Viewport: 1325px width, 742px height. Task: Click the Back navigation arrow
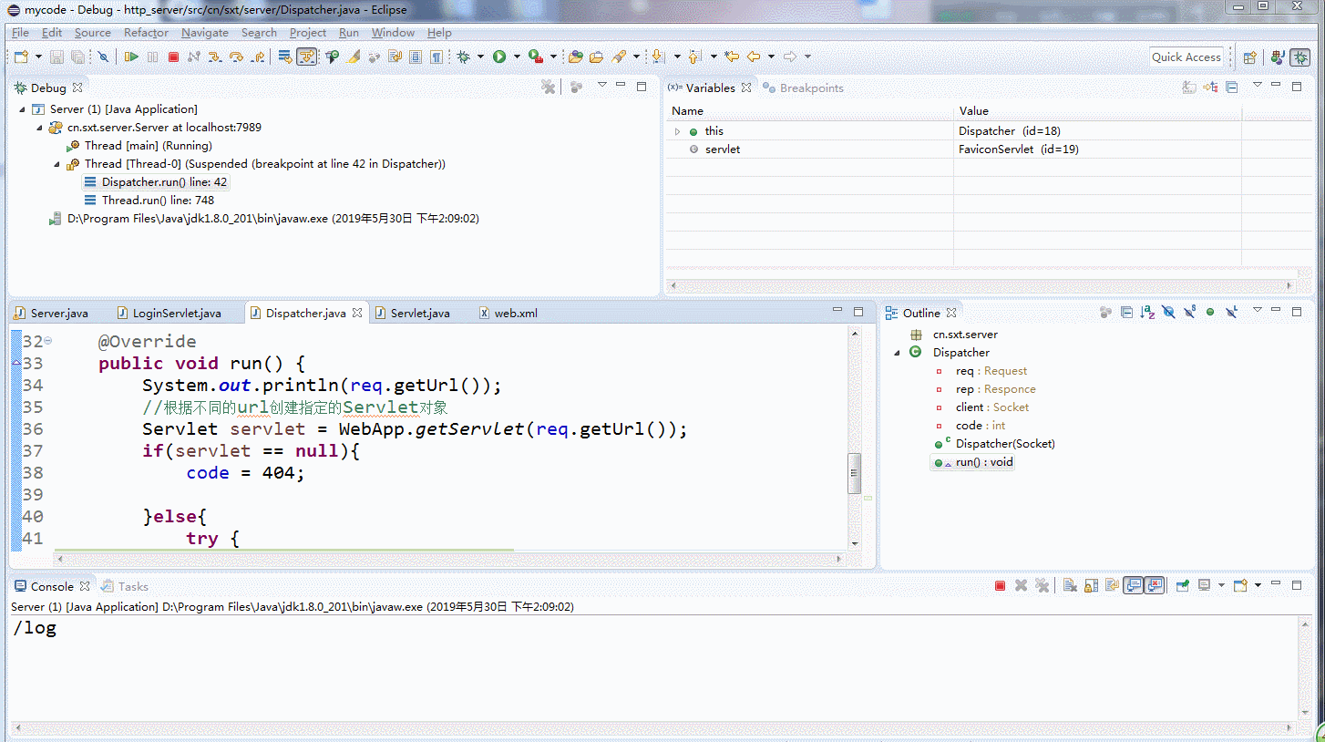pos(754,57)
